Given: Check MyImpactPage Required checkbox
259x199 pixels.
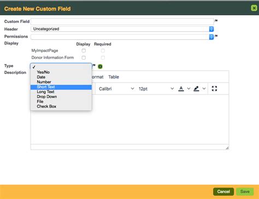Looking at the screenshot, I should (103, 50).
